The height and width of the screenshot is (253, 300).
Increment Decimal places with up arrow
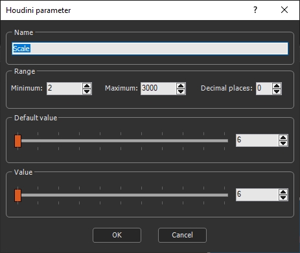[277, 85]
